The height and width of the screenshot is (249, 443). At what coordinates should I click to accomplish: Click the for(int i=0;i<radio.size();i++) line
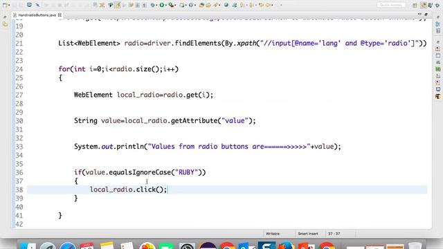[118, 69]
